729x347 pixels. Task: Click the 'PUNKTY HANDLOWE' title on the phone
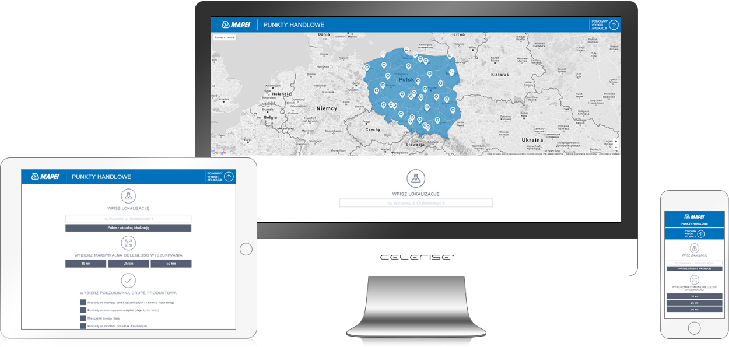click(x=694, y=224)
